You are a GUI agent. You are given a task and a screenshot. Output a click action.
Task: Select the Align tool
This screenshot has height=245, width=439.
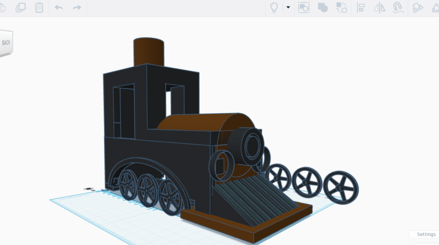pyautogui.click(x=361, y=7)
